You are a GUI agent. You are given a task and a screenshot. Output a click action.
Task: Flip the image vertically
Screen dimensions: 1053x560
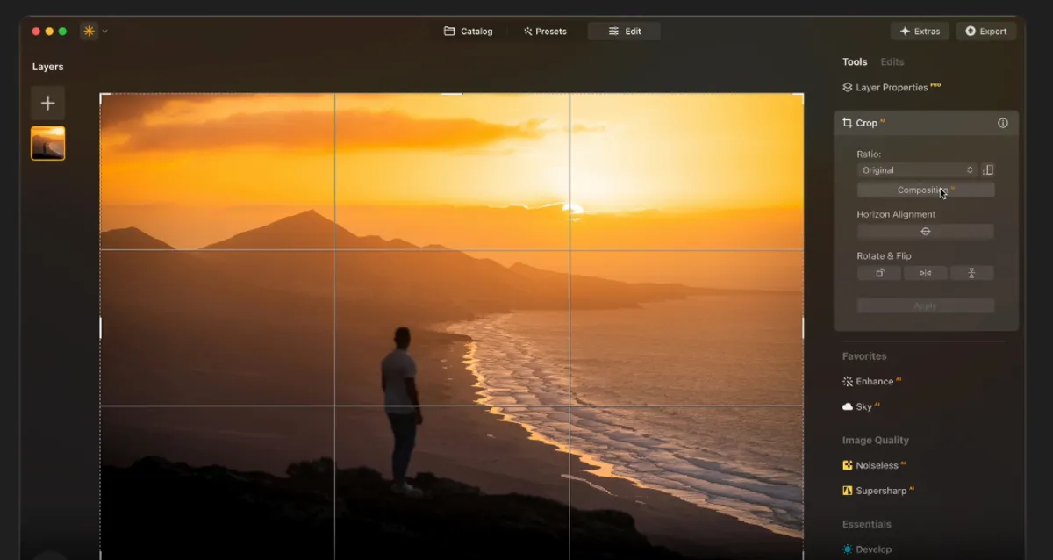971,273
